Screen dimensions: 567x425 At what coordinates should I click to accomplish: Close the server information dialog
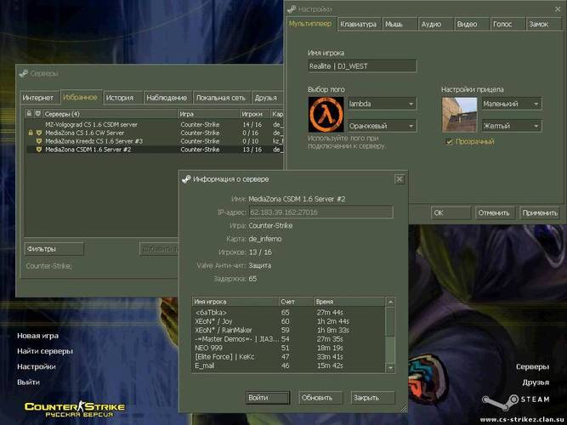pos(399,179)
